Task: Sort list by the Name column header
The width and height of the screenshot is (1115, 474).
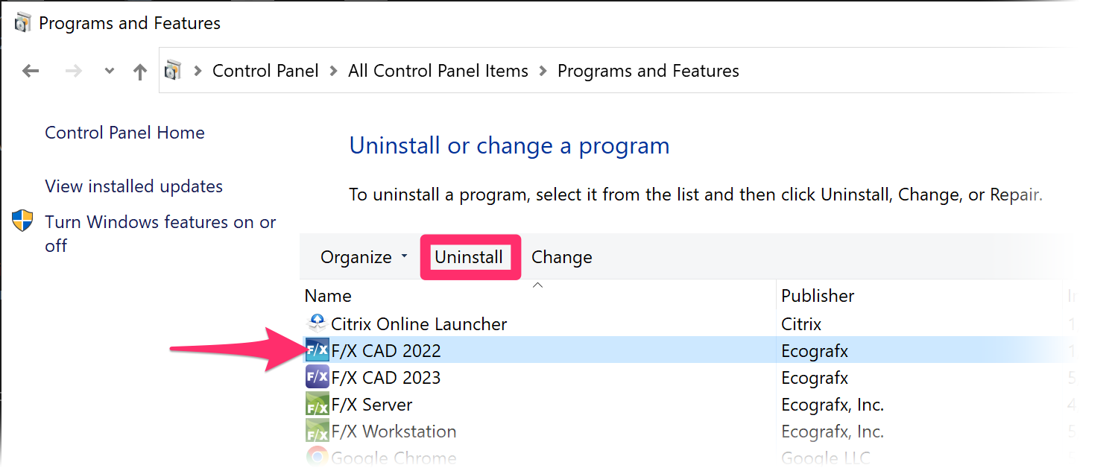Action: click(537, 296)
